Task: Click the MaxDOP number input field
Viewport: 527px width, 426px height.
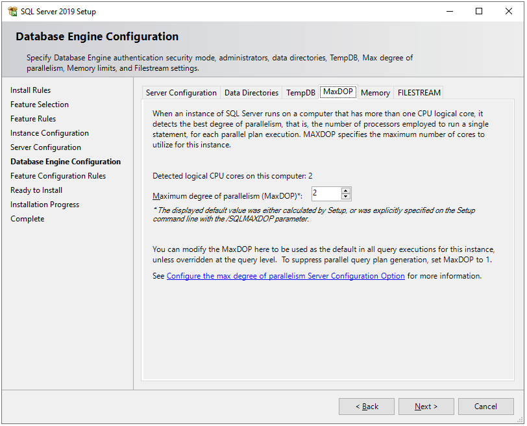Action: click(326, 194)
